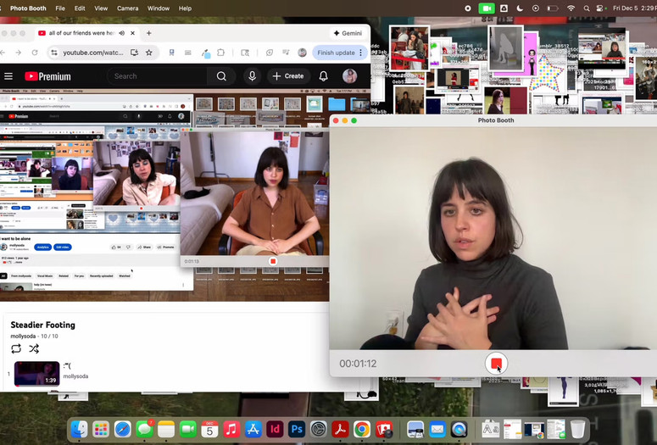
Task: Open Spotlight search
Action: pyautogui.click(x=587, y=8)
